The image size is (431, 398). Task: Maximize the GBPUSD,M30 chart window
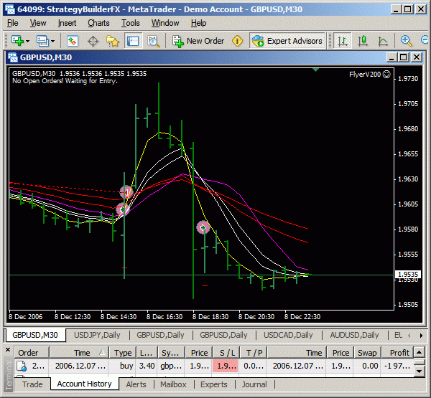pyautogui.click(x=404, y=57)
